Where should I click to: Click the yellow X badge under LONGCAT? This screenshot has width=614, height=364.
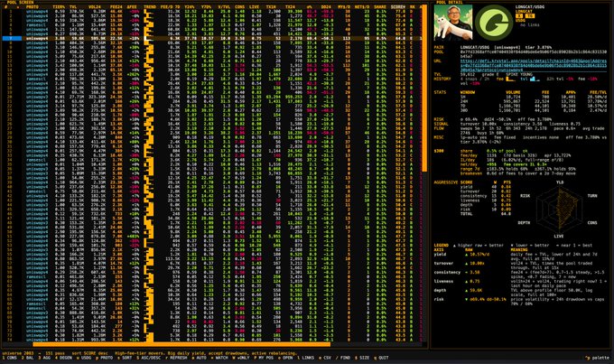pyautogui.click(x=519, y=16)
